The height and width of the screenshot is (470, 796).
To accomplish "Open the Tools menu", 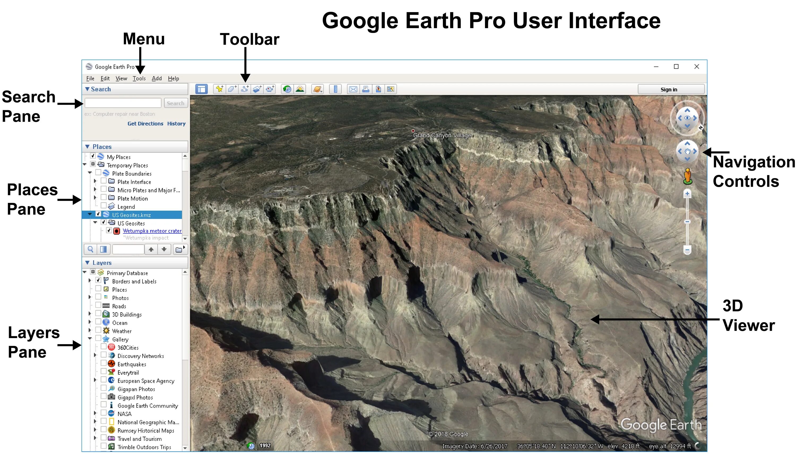I will pos(139,78).
